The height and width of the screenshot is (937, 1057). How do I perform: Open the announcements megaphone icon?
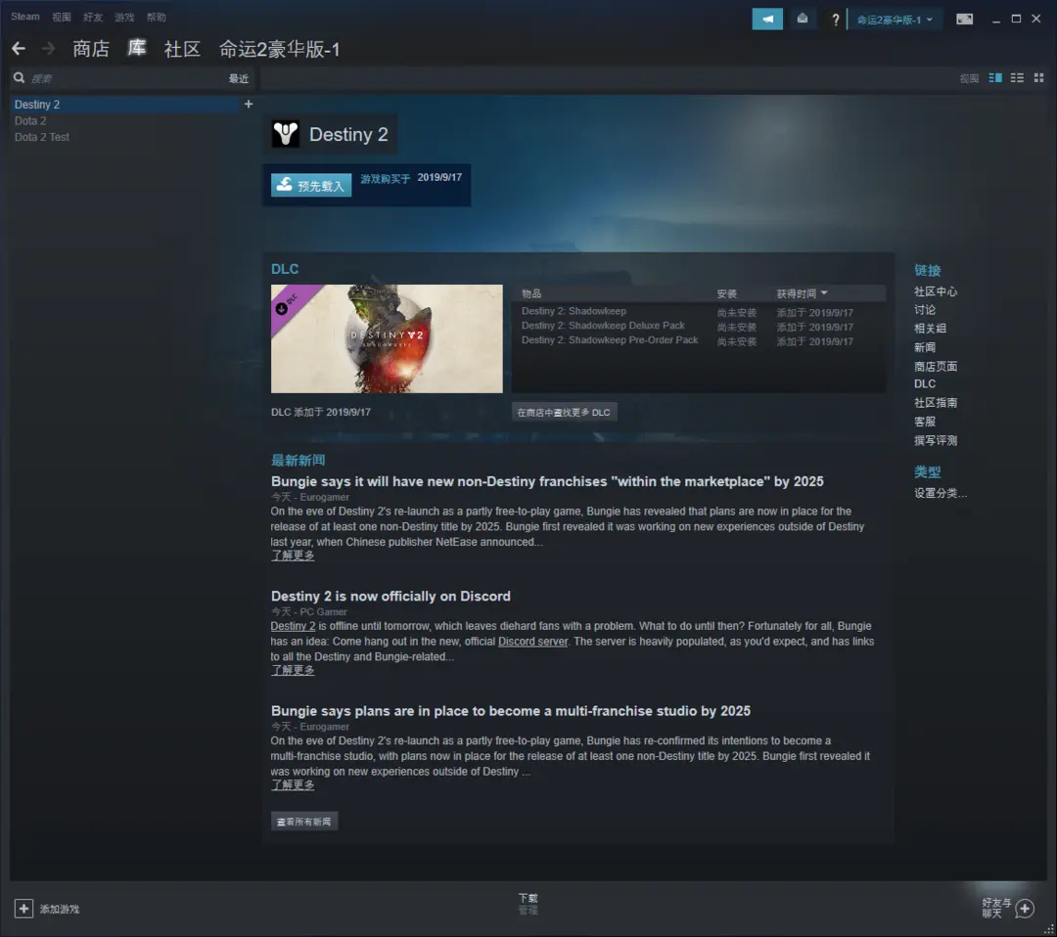(x=767, y=19)
